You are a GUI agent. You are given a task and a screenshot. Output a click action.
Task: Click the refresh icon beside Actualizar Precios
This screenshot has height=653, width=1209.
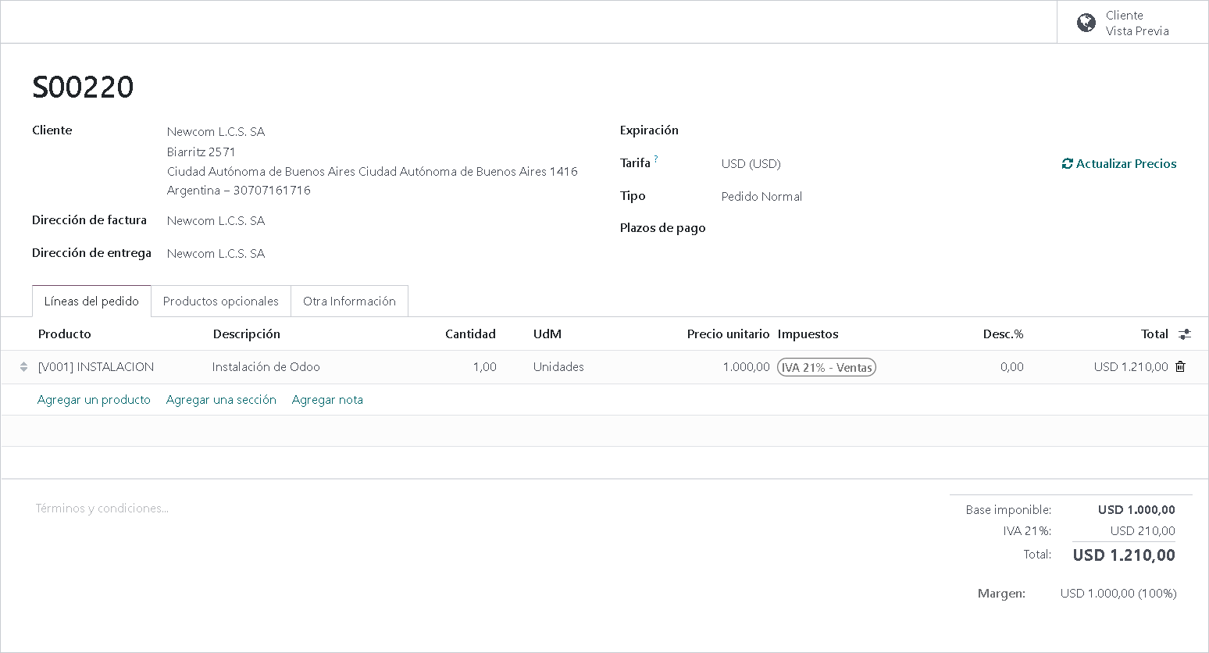[x=1067, y=164]
